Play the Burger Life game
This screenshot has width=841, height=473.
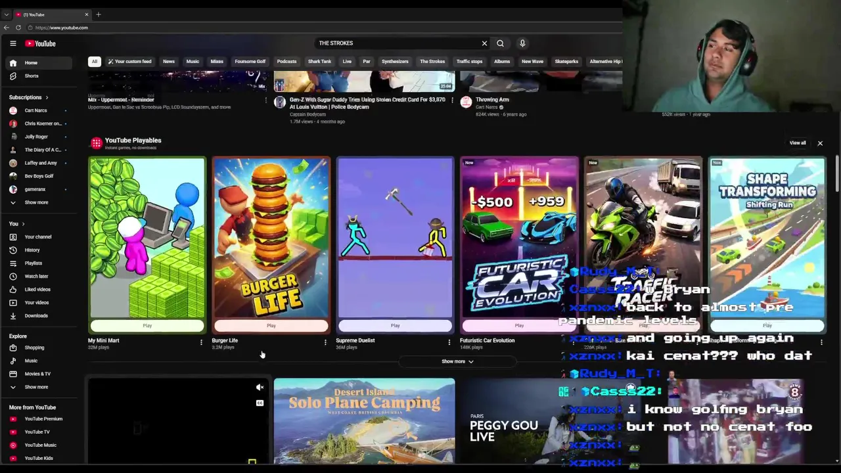tap(271, 326)
